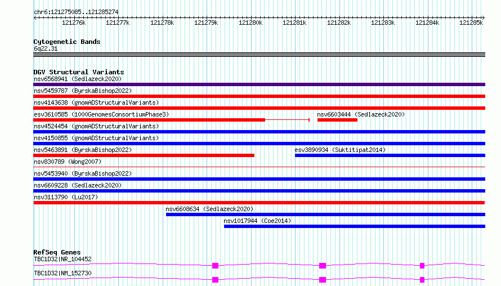
Task: Click first magenta exon of NR_104452
Action: (216, 266)
